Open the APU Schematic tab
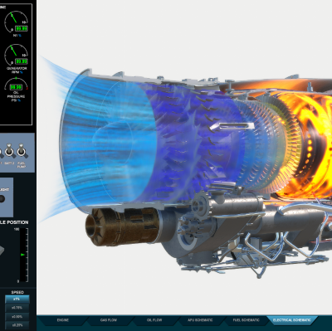The image size is (332, 331). [200, 320]
